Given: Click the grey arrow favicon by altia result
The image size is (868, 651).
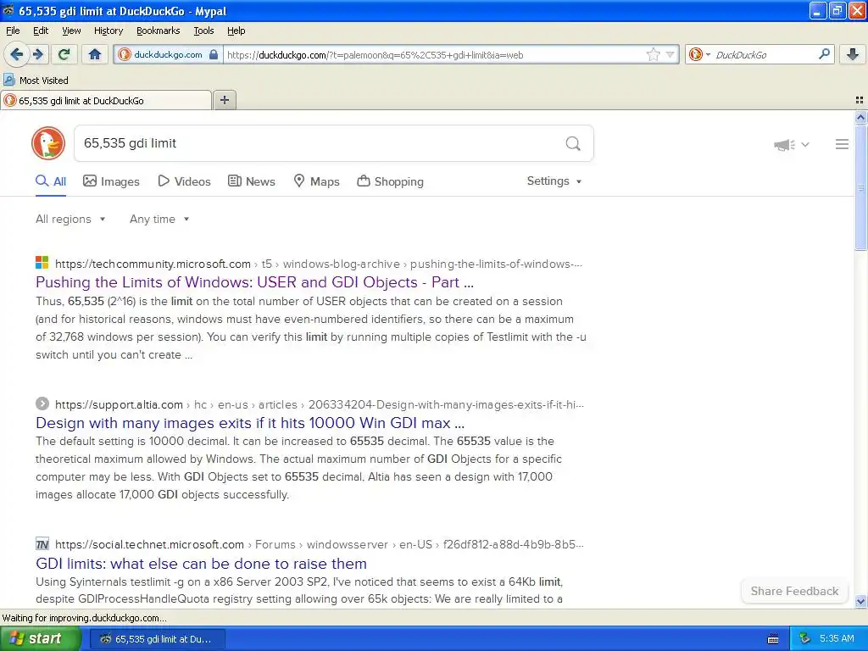Looking at the screenshot, I should (42, 403).
